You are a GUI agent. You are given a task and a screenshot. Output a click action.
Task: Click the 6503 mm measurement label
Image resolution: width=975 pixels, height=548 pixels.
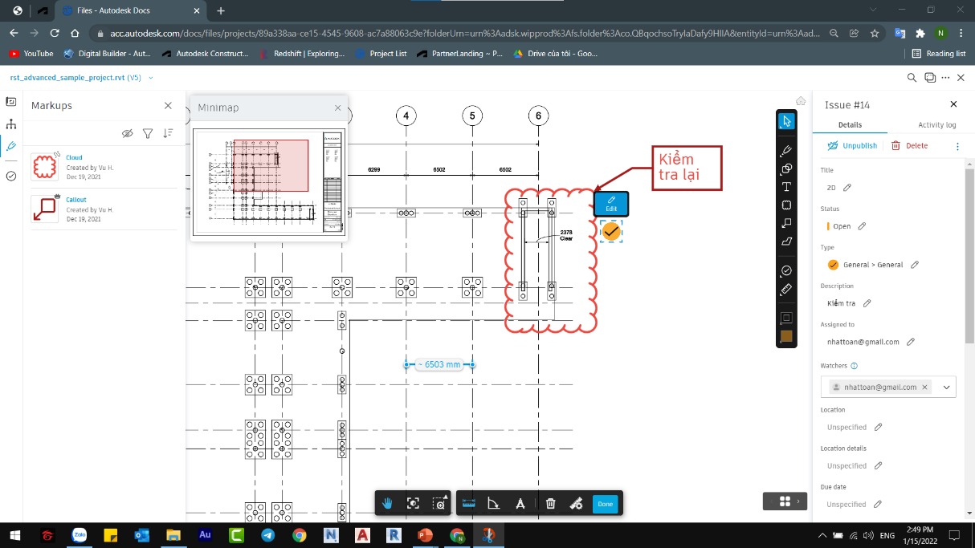point(439,364)
